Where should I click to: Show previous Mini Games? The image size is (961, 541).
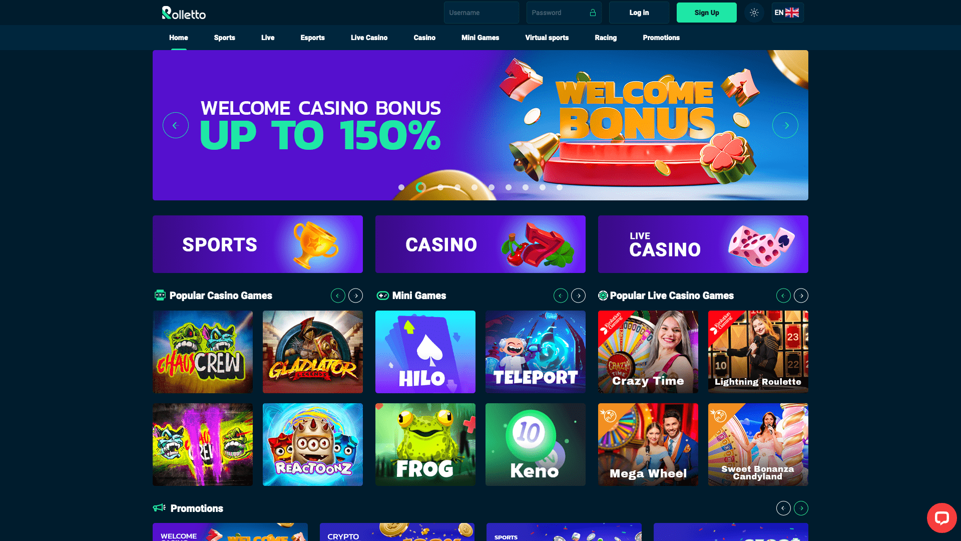point(561,296)
